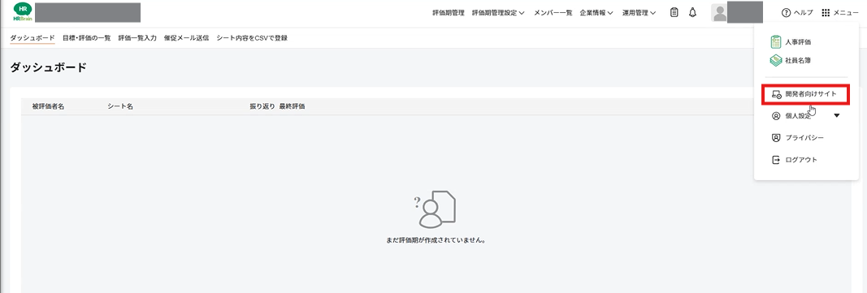Select the ダッシュボード tab

[x=33, y=38]
